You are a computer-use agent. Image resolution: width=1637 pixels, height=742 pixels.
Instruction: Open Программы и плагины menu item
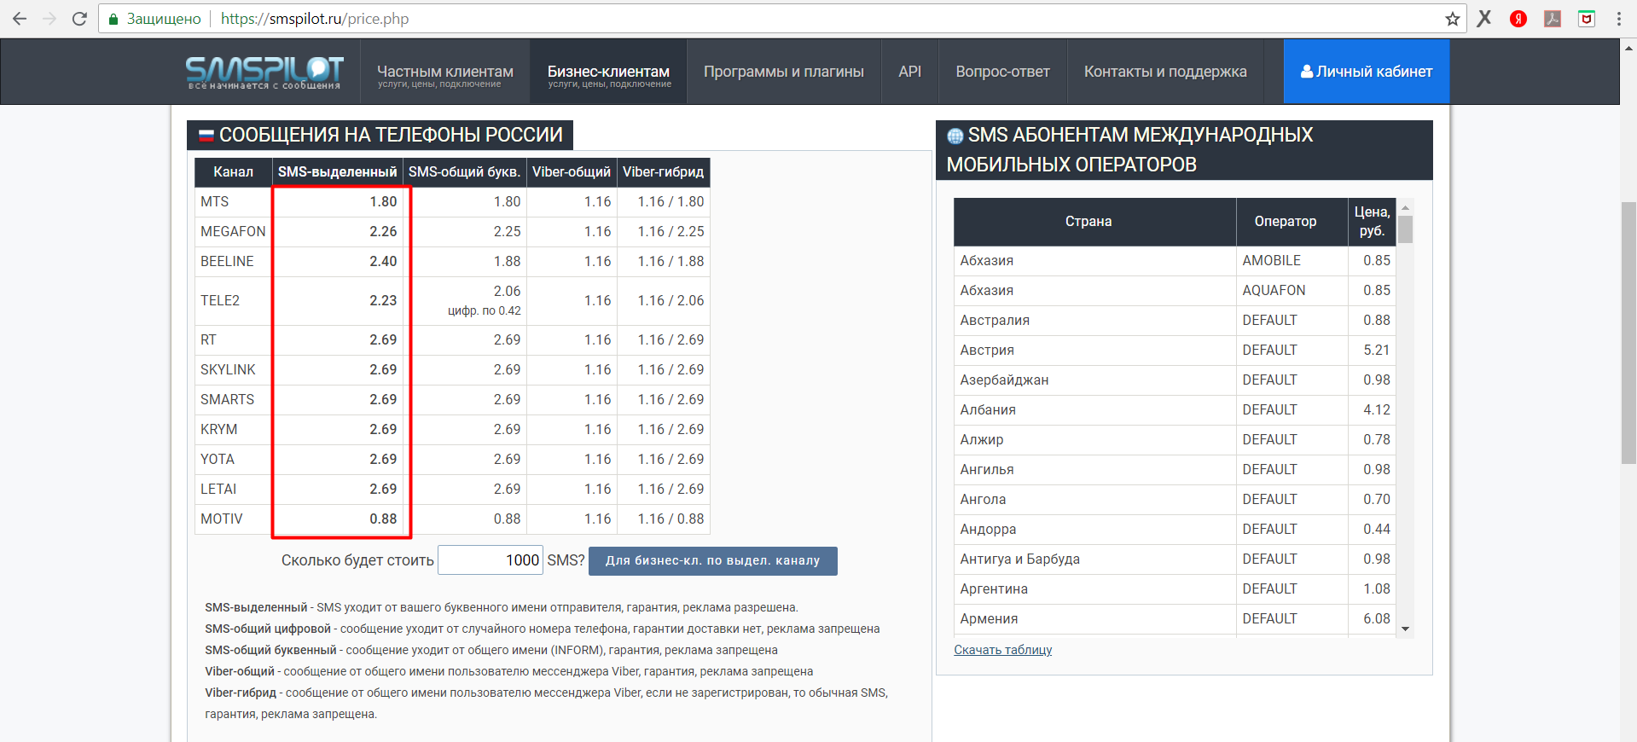click(784, 72)
